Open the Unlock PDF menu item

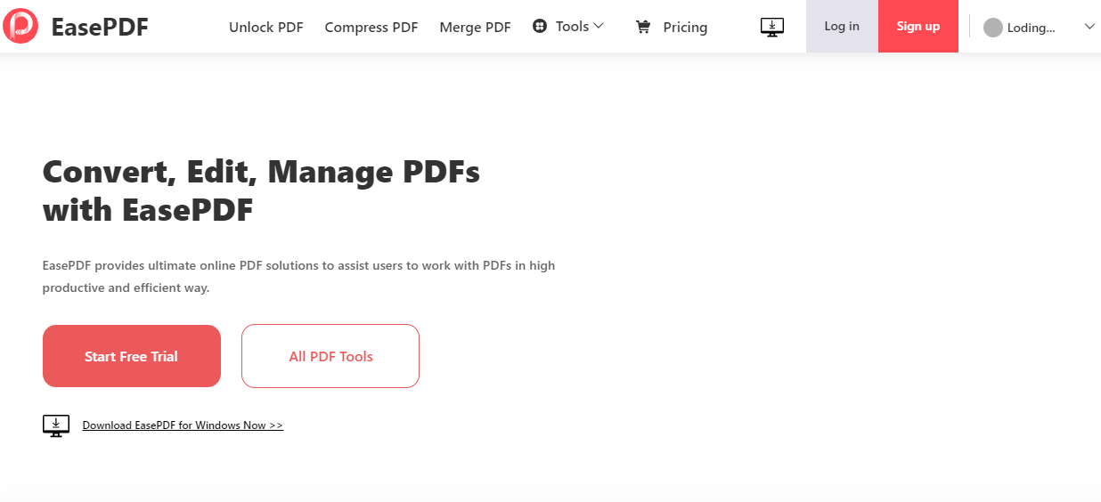point(266,28)
